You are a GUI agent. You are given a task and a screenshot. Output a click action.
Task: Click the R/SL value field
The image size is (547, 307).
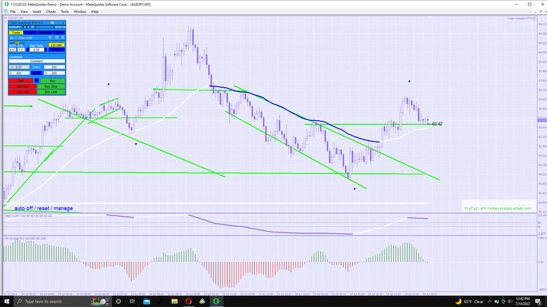[21, 50]
